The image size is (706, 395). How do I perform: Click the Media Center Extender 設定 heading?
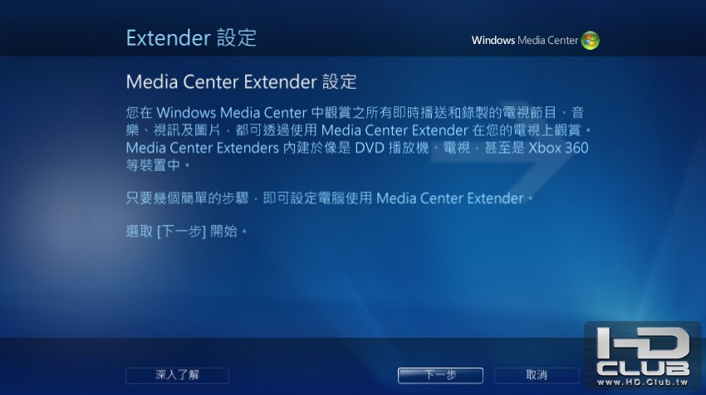tap(242, 82)
